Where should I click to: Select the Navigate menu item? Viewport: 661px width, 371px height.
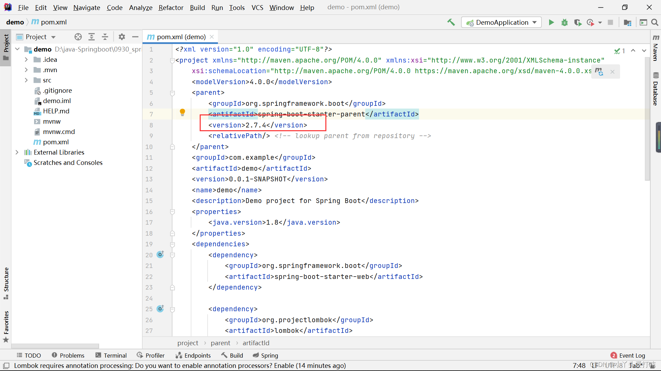click(86, 7)
